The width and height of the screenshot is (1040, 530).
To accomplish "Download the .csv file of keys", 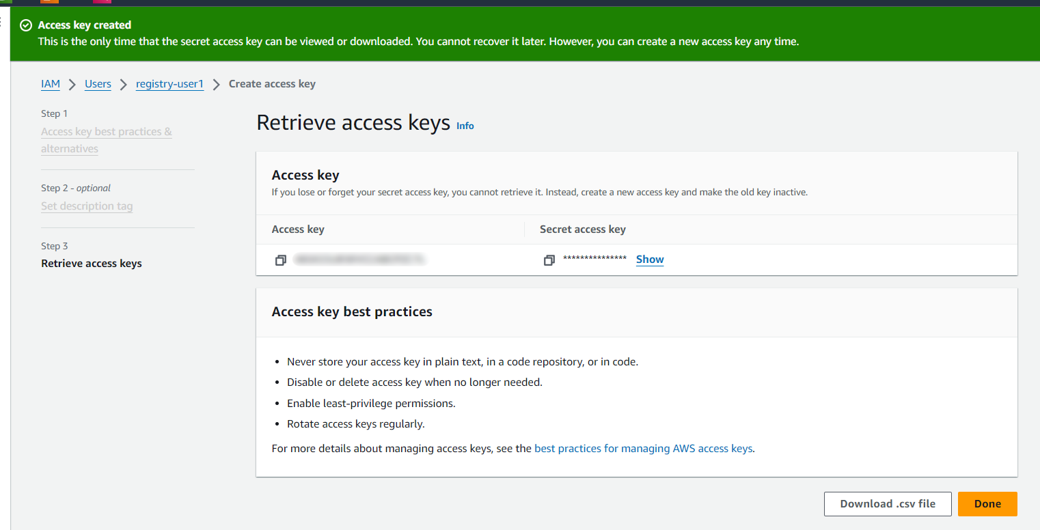I will 887,504.
